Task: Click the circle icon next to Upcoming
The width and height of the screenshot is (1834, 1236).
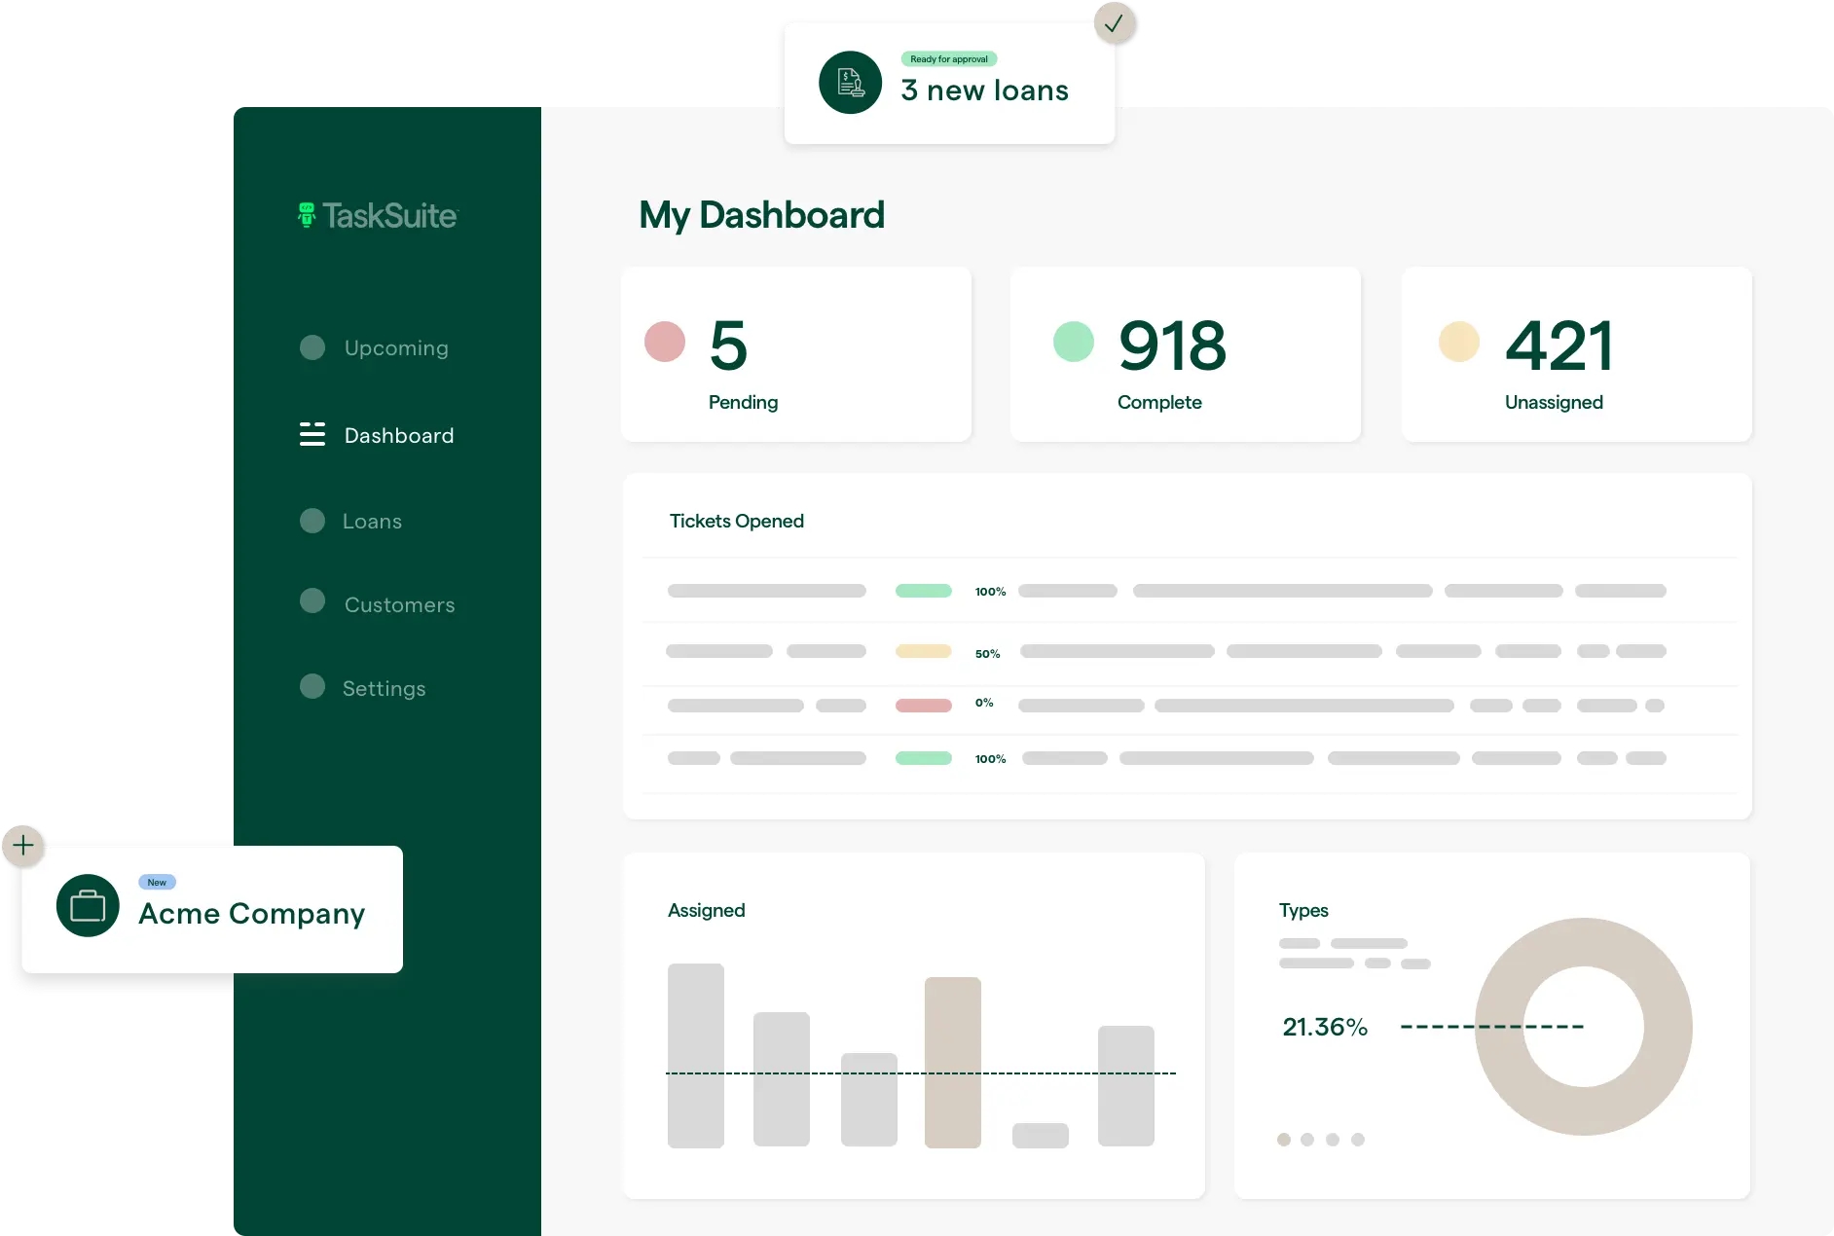Action: click(312, 347)
